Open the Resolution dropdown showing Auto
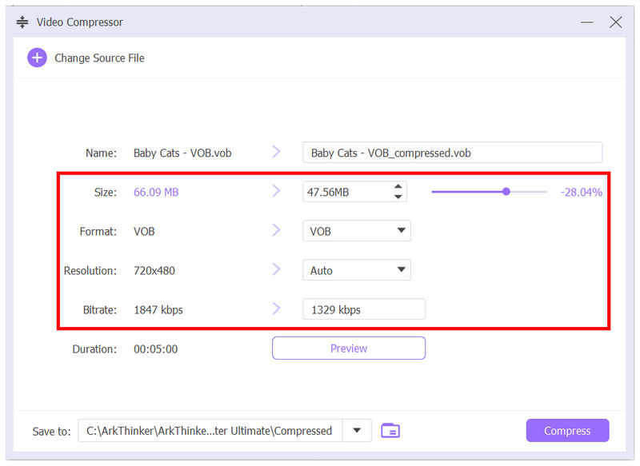640x466 pixels. pyautogui.click(x=400, y=269)
